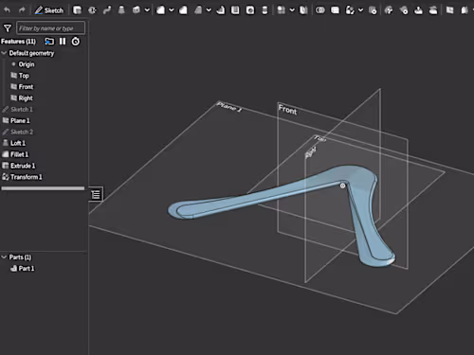Select the Move face tool
Viewport: 474px width, 355px height.
pos(418,10)
